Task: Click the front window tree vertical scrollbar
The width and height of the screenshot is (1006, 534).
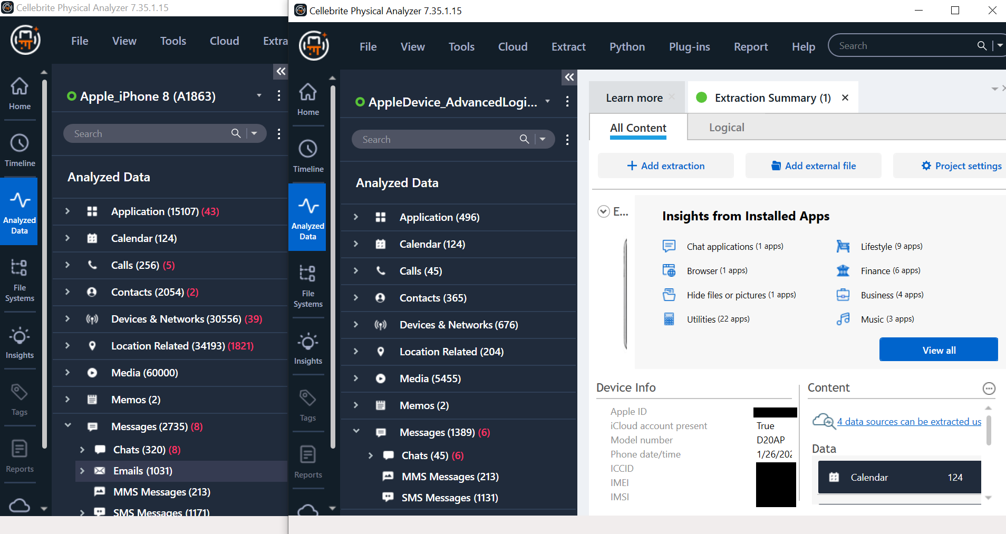Action: (x=333, y=267)
